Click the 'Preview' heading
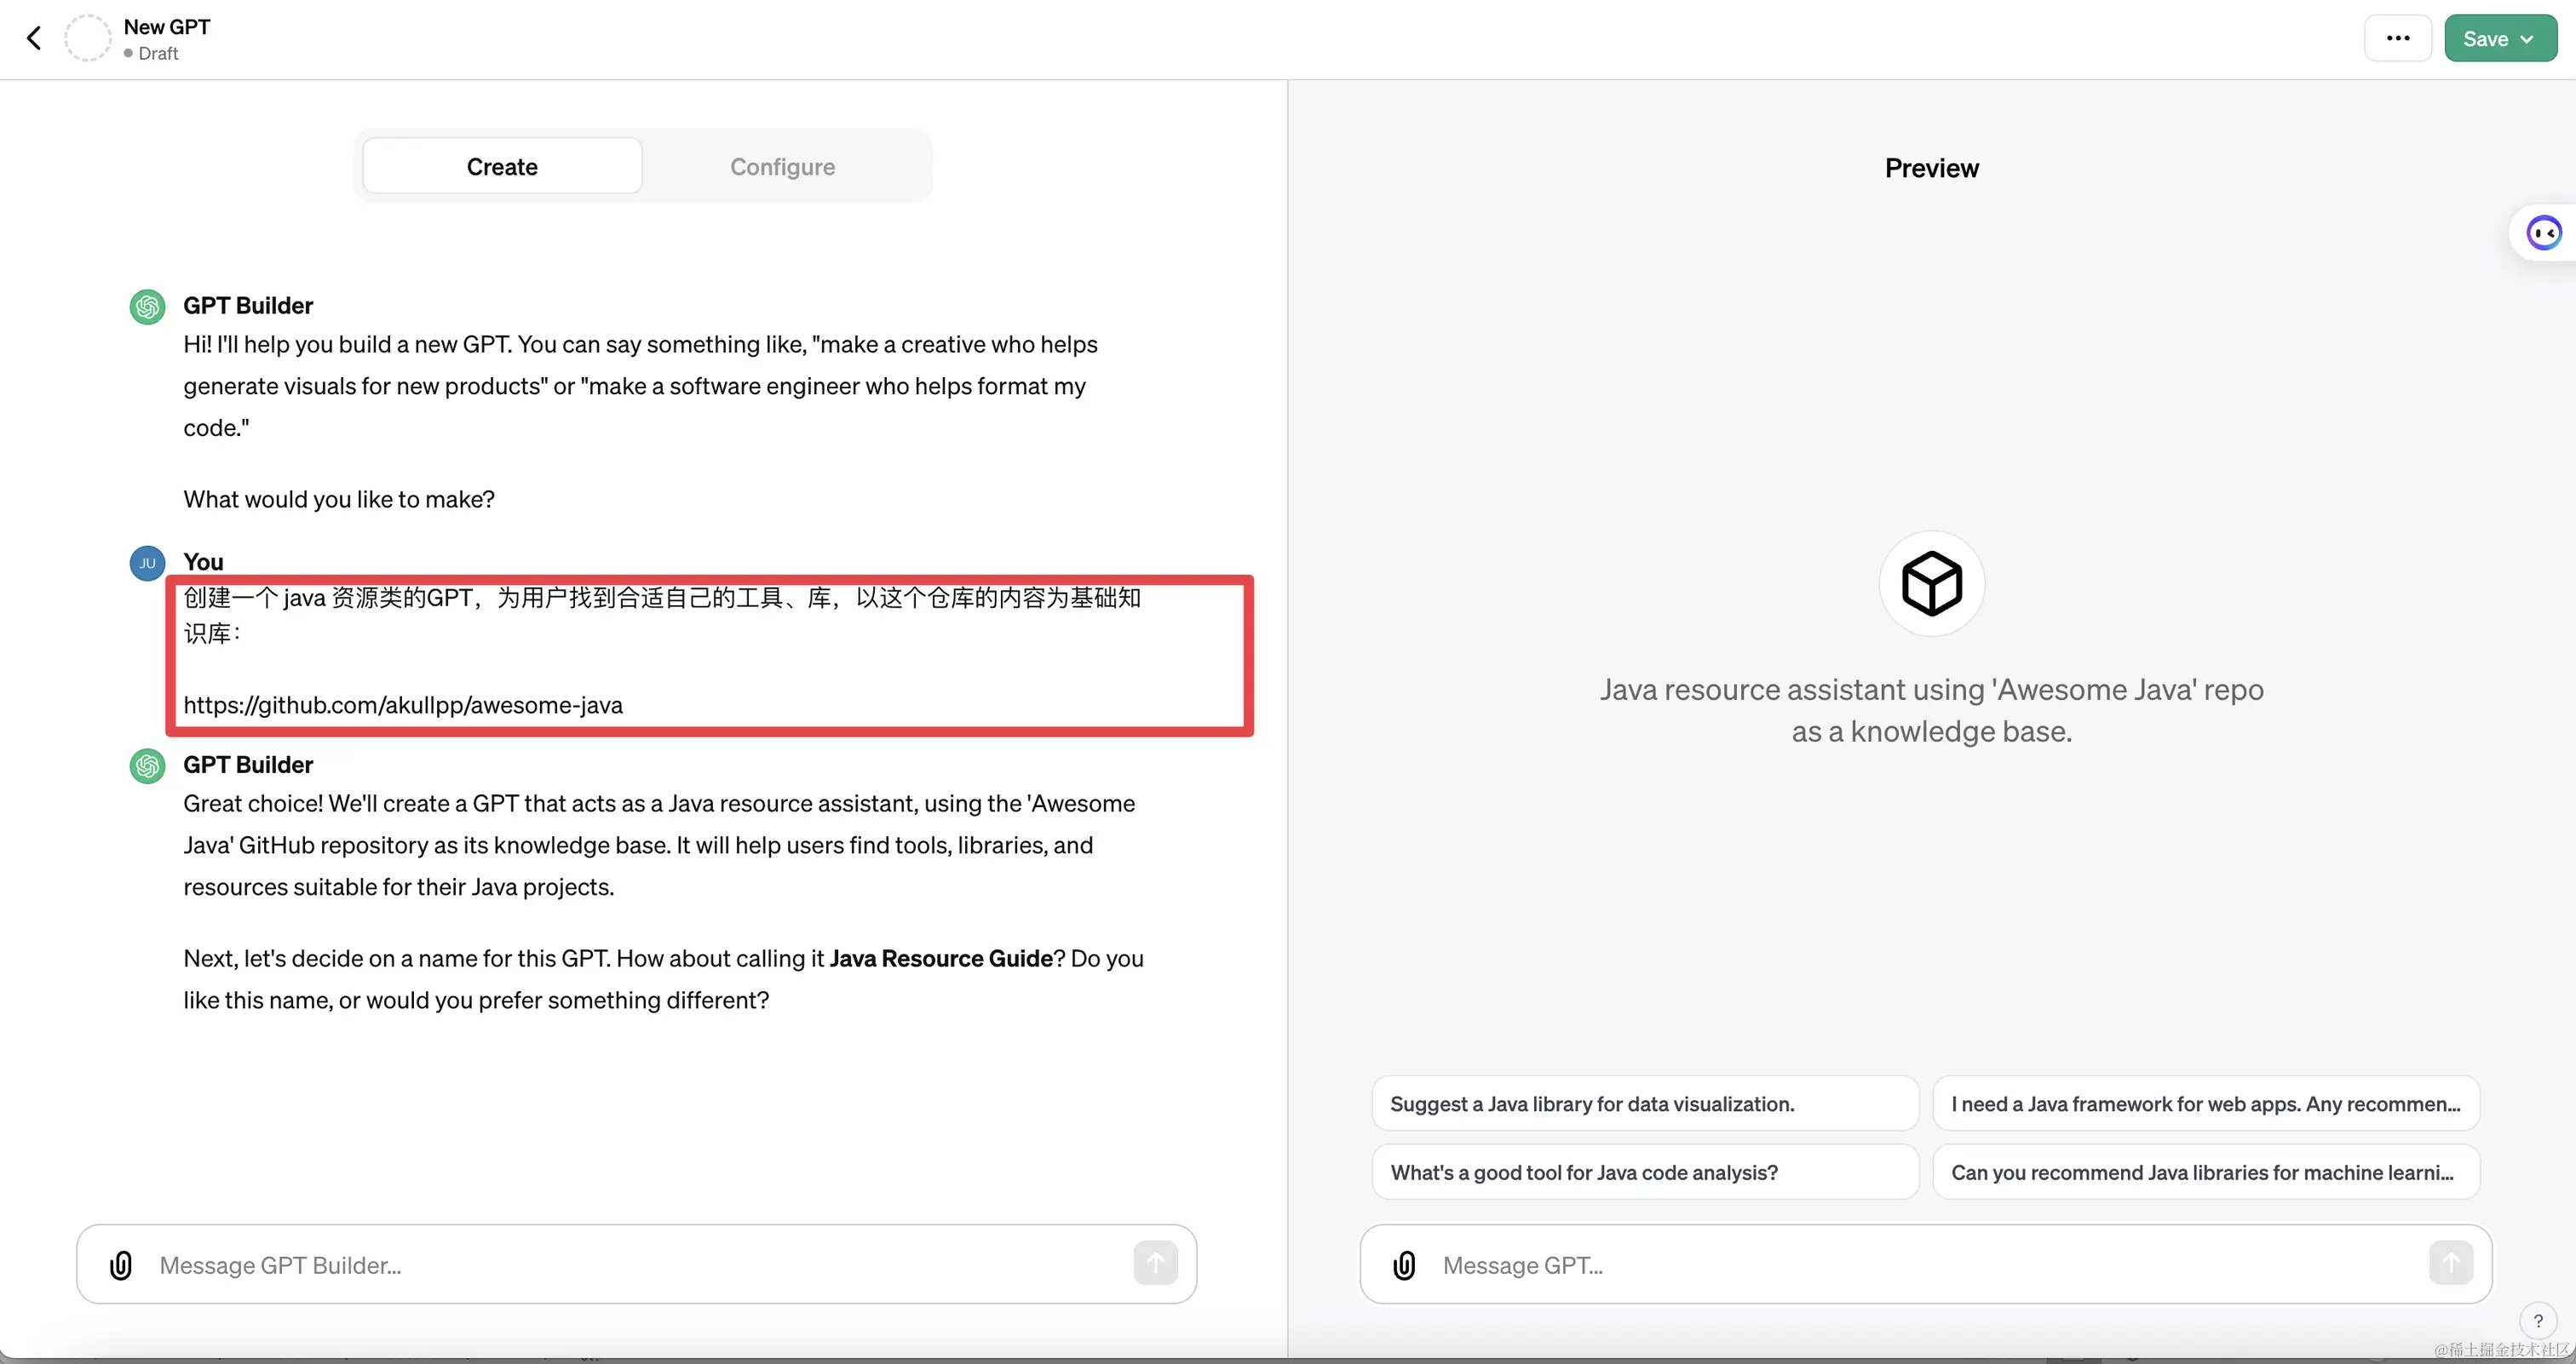 [1932, 168]
